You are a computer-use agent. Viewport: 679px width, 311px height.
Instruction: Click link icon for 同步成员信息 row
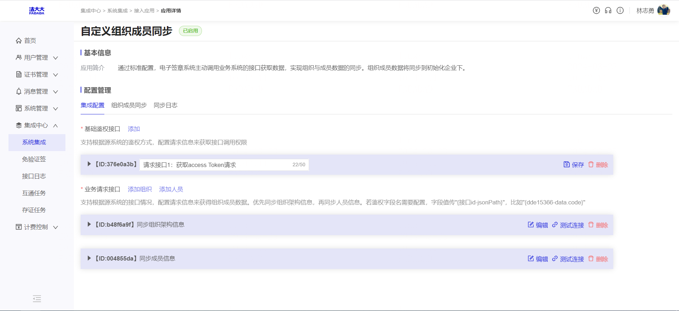pos(555,259)
